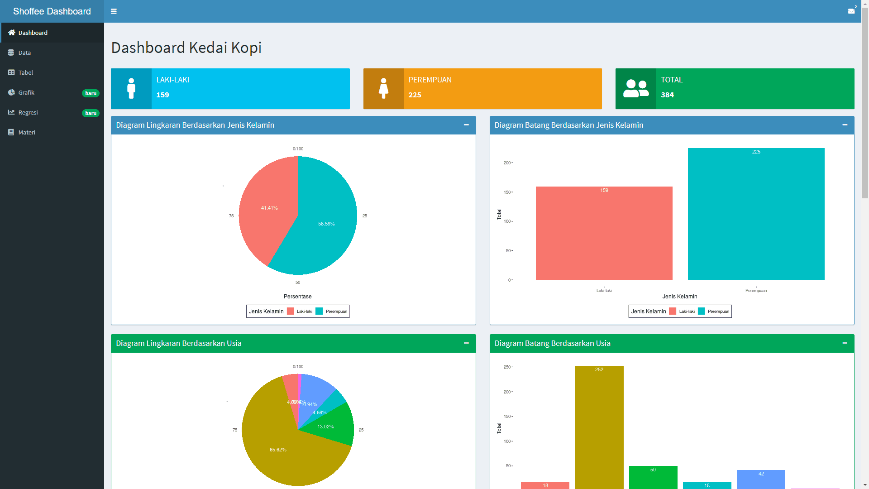Collapse Diagram Lingkaran Jenis Kelamin panel
The width and height of the screenshot is (869, 489).
(x=466, y=125)
